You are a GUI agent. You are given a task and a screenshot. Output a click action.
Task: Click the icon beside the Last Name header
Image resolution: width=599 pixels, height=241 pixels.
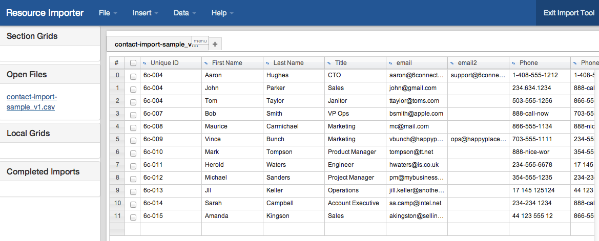[267, 63]
